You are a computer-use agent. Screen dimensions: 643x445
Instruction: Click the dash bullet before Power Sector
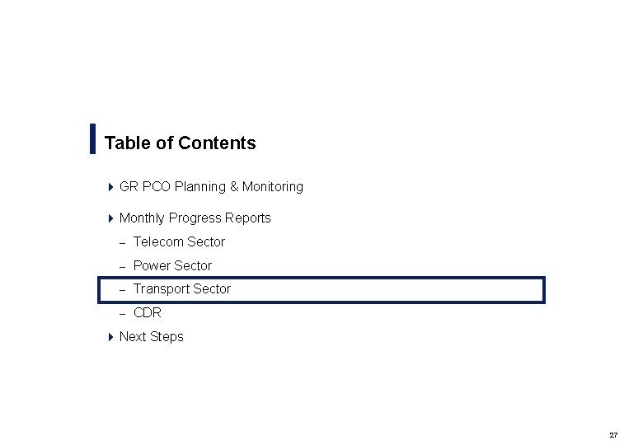tap(122, 267)
